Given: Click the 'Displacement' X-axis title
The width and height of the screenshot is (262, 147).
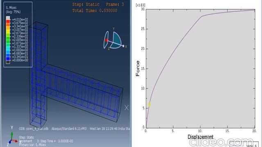Looking at the screenshot, I should (x=200, y=137).
